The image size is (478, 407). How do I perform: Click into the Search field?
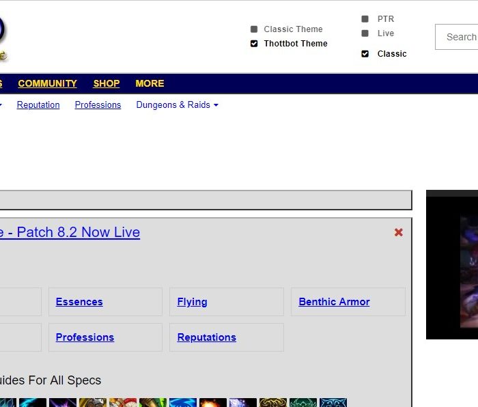458,37
